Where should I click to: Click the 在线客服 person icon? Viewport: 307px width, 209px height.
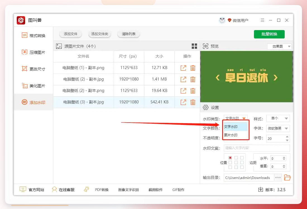click(54, 189)
